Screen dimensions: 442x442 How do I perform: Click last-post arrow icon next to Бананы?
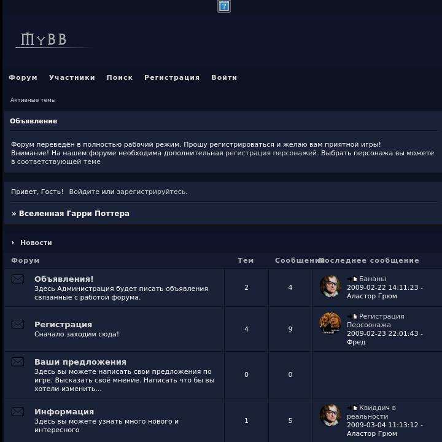(x=352, y=279)
